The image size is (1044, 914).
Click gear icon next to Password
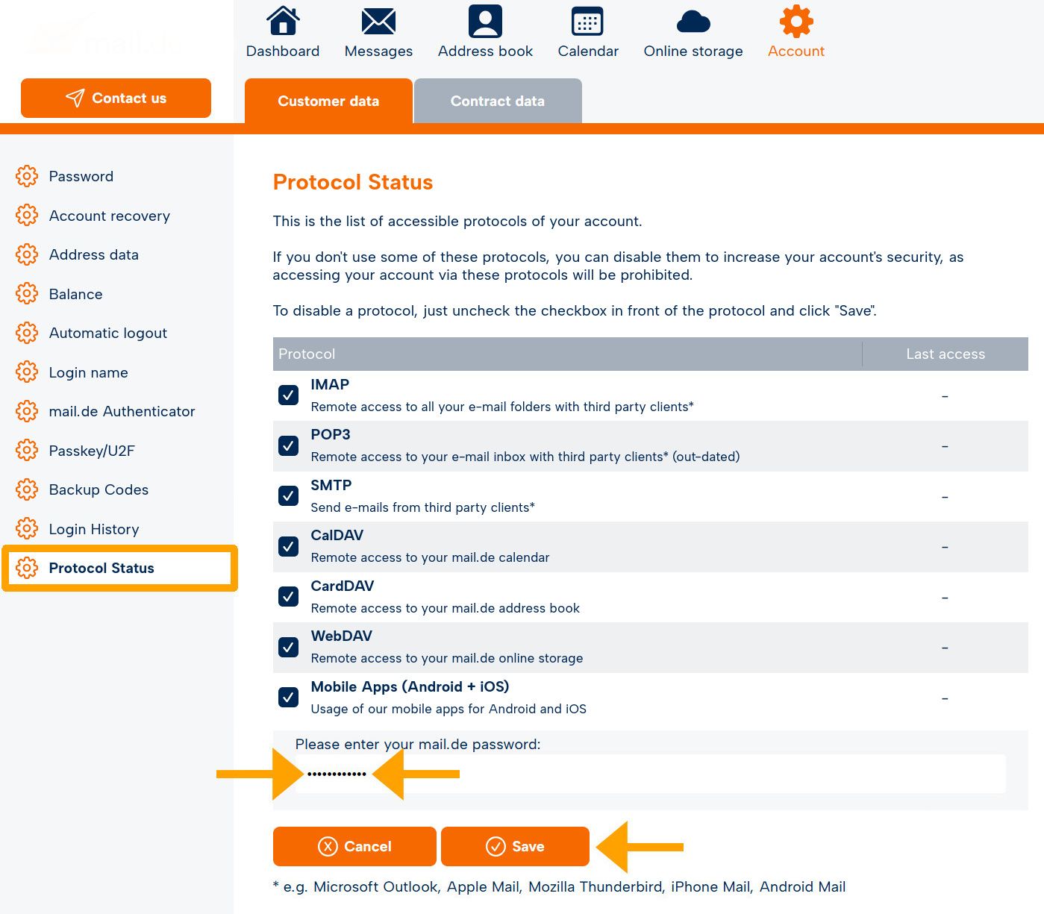[x=27, y=176]
